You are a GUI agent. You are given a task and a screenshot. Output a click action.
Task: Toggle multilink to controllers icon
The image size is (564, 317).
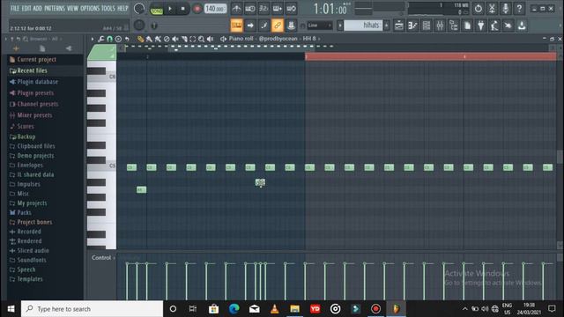278,26
